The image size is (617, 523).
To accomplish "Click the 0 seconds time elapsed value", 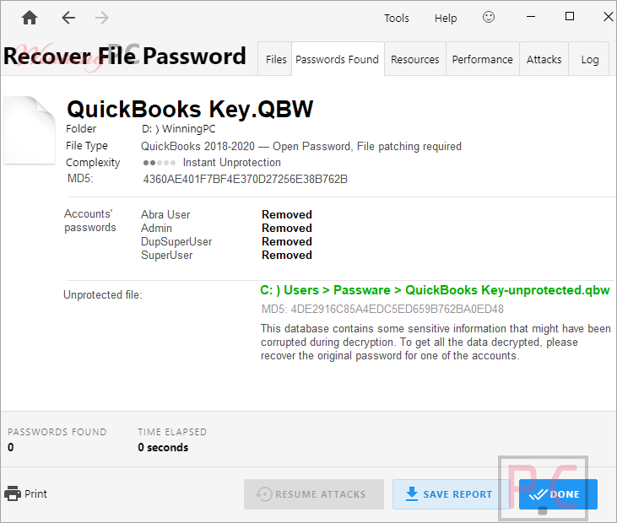I will (163, 447).
